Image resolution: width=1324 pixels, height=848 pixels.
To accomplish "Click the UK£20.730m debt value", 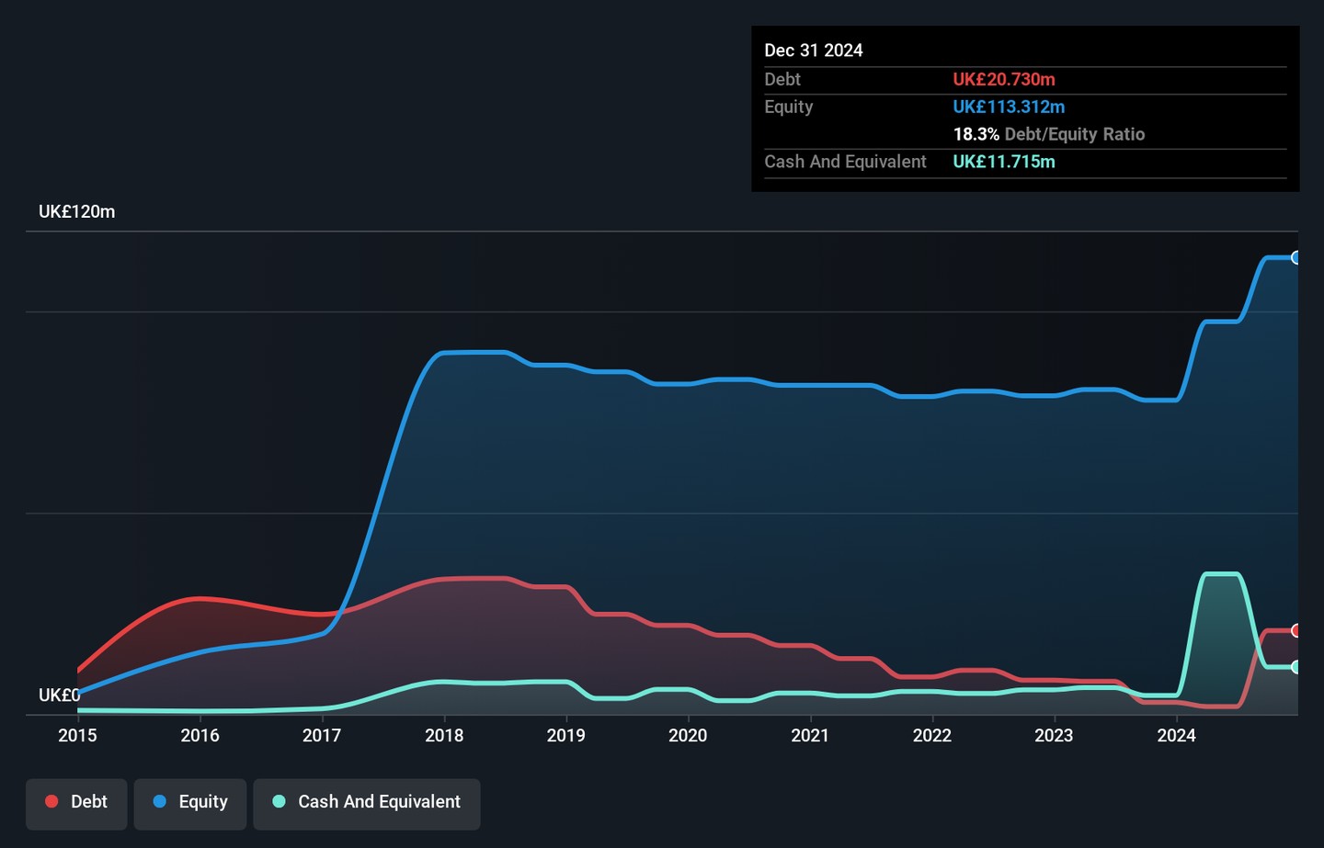I will coord(1004,80).
